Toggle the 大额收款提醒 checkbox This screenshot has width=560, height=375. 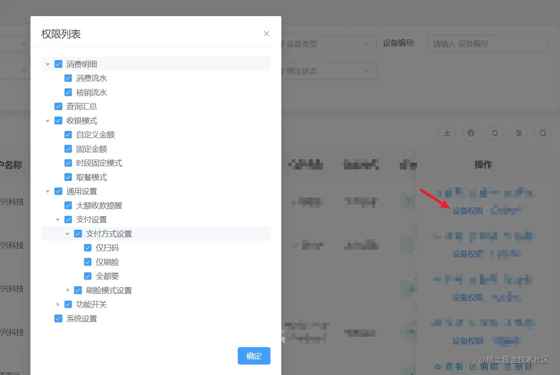[68, 205]
